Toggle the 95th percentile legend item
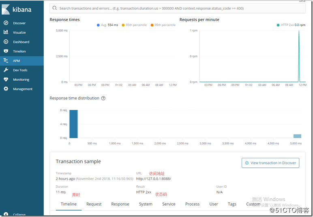The width and height of the screenshot is (313, 217). pyautogui.click(x=134, y=25)
